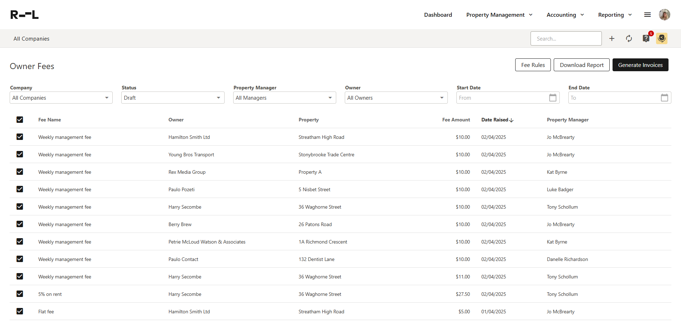The height and width of the screenshot is (324, 681).
Task: Uncheck the Flat fee row checkbox
Action: (x=20, y=311)
